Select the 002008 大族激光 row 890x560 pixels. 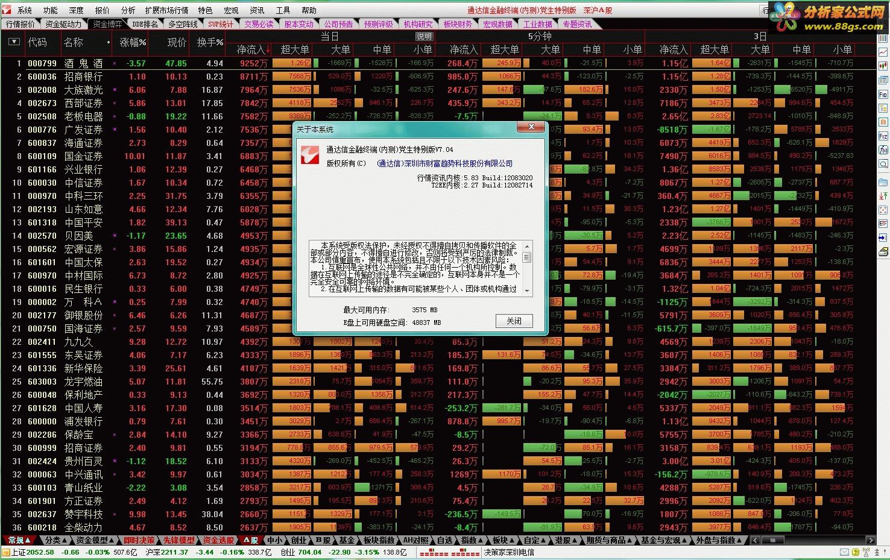click(x=438, y=90)
